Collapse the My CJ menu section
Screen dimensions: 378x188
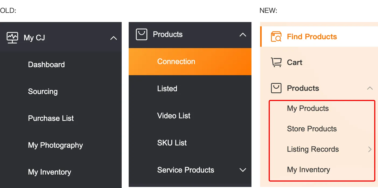pyautogui.click(x=114, y=38)
